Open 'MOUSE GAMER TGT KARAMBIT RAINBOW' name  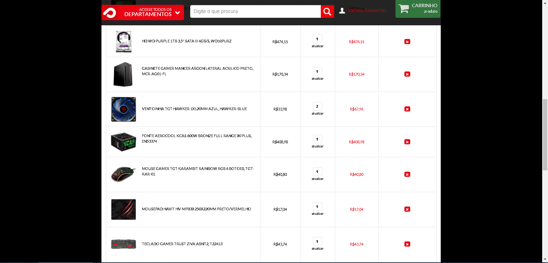[198, 171]
